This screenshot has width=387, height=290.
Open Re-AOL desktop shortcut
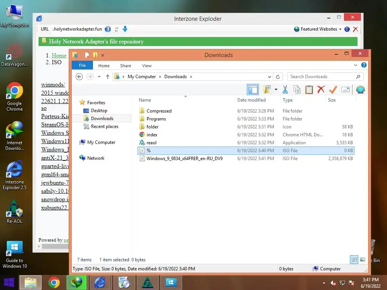point(15,211)
